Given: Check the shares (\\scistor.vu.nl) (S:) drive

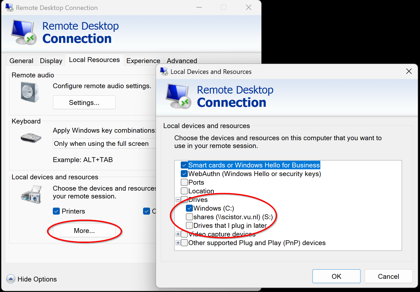Looking at the screenshot, I should (189, 217).
